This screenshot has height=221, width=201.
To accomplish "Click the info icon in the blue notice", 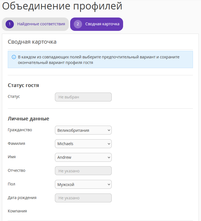I will 14,57.
